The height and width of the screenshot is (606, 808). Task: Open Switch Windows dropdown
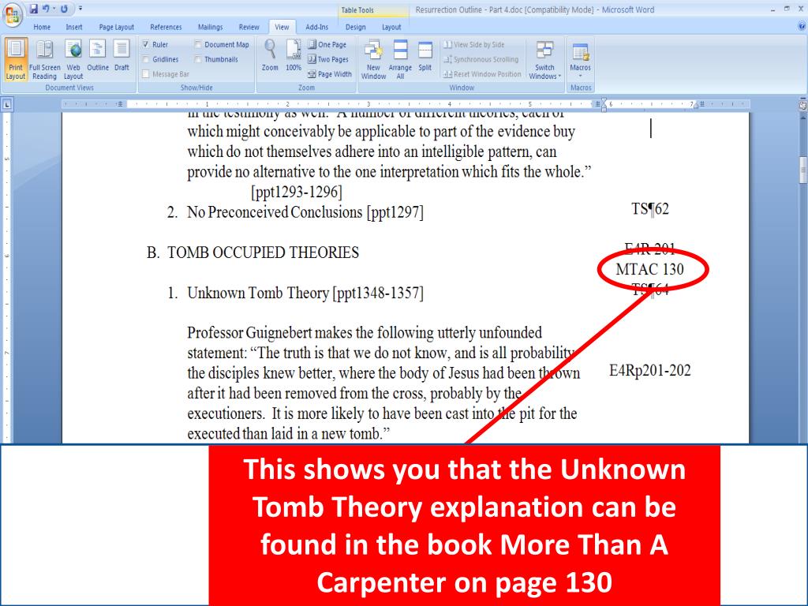(x=544, y=60)
